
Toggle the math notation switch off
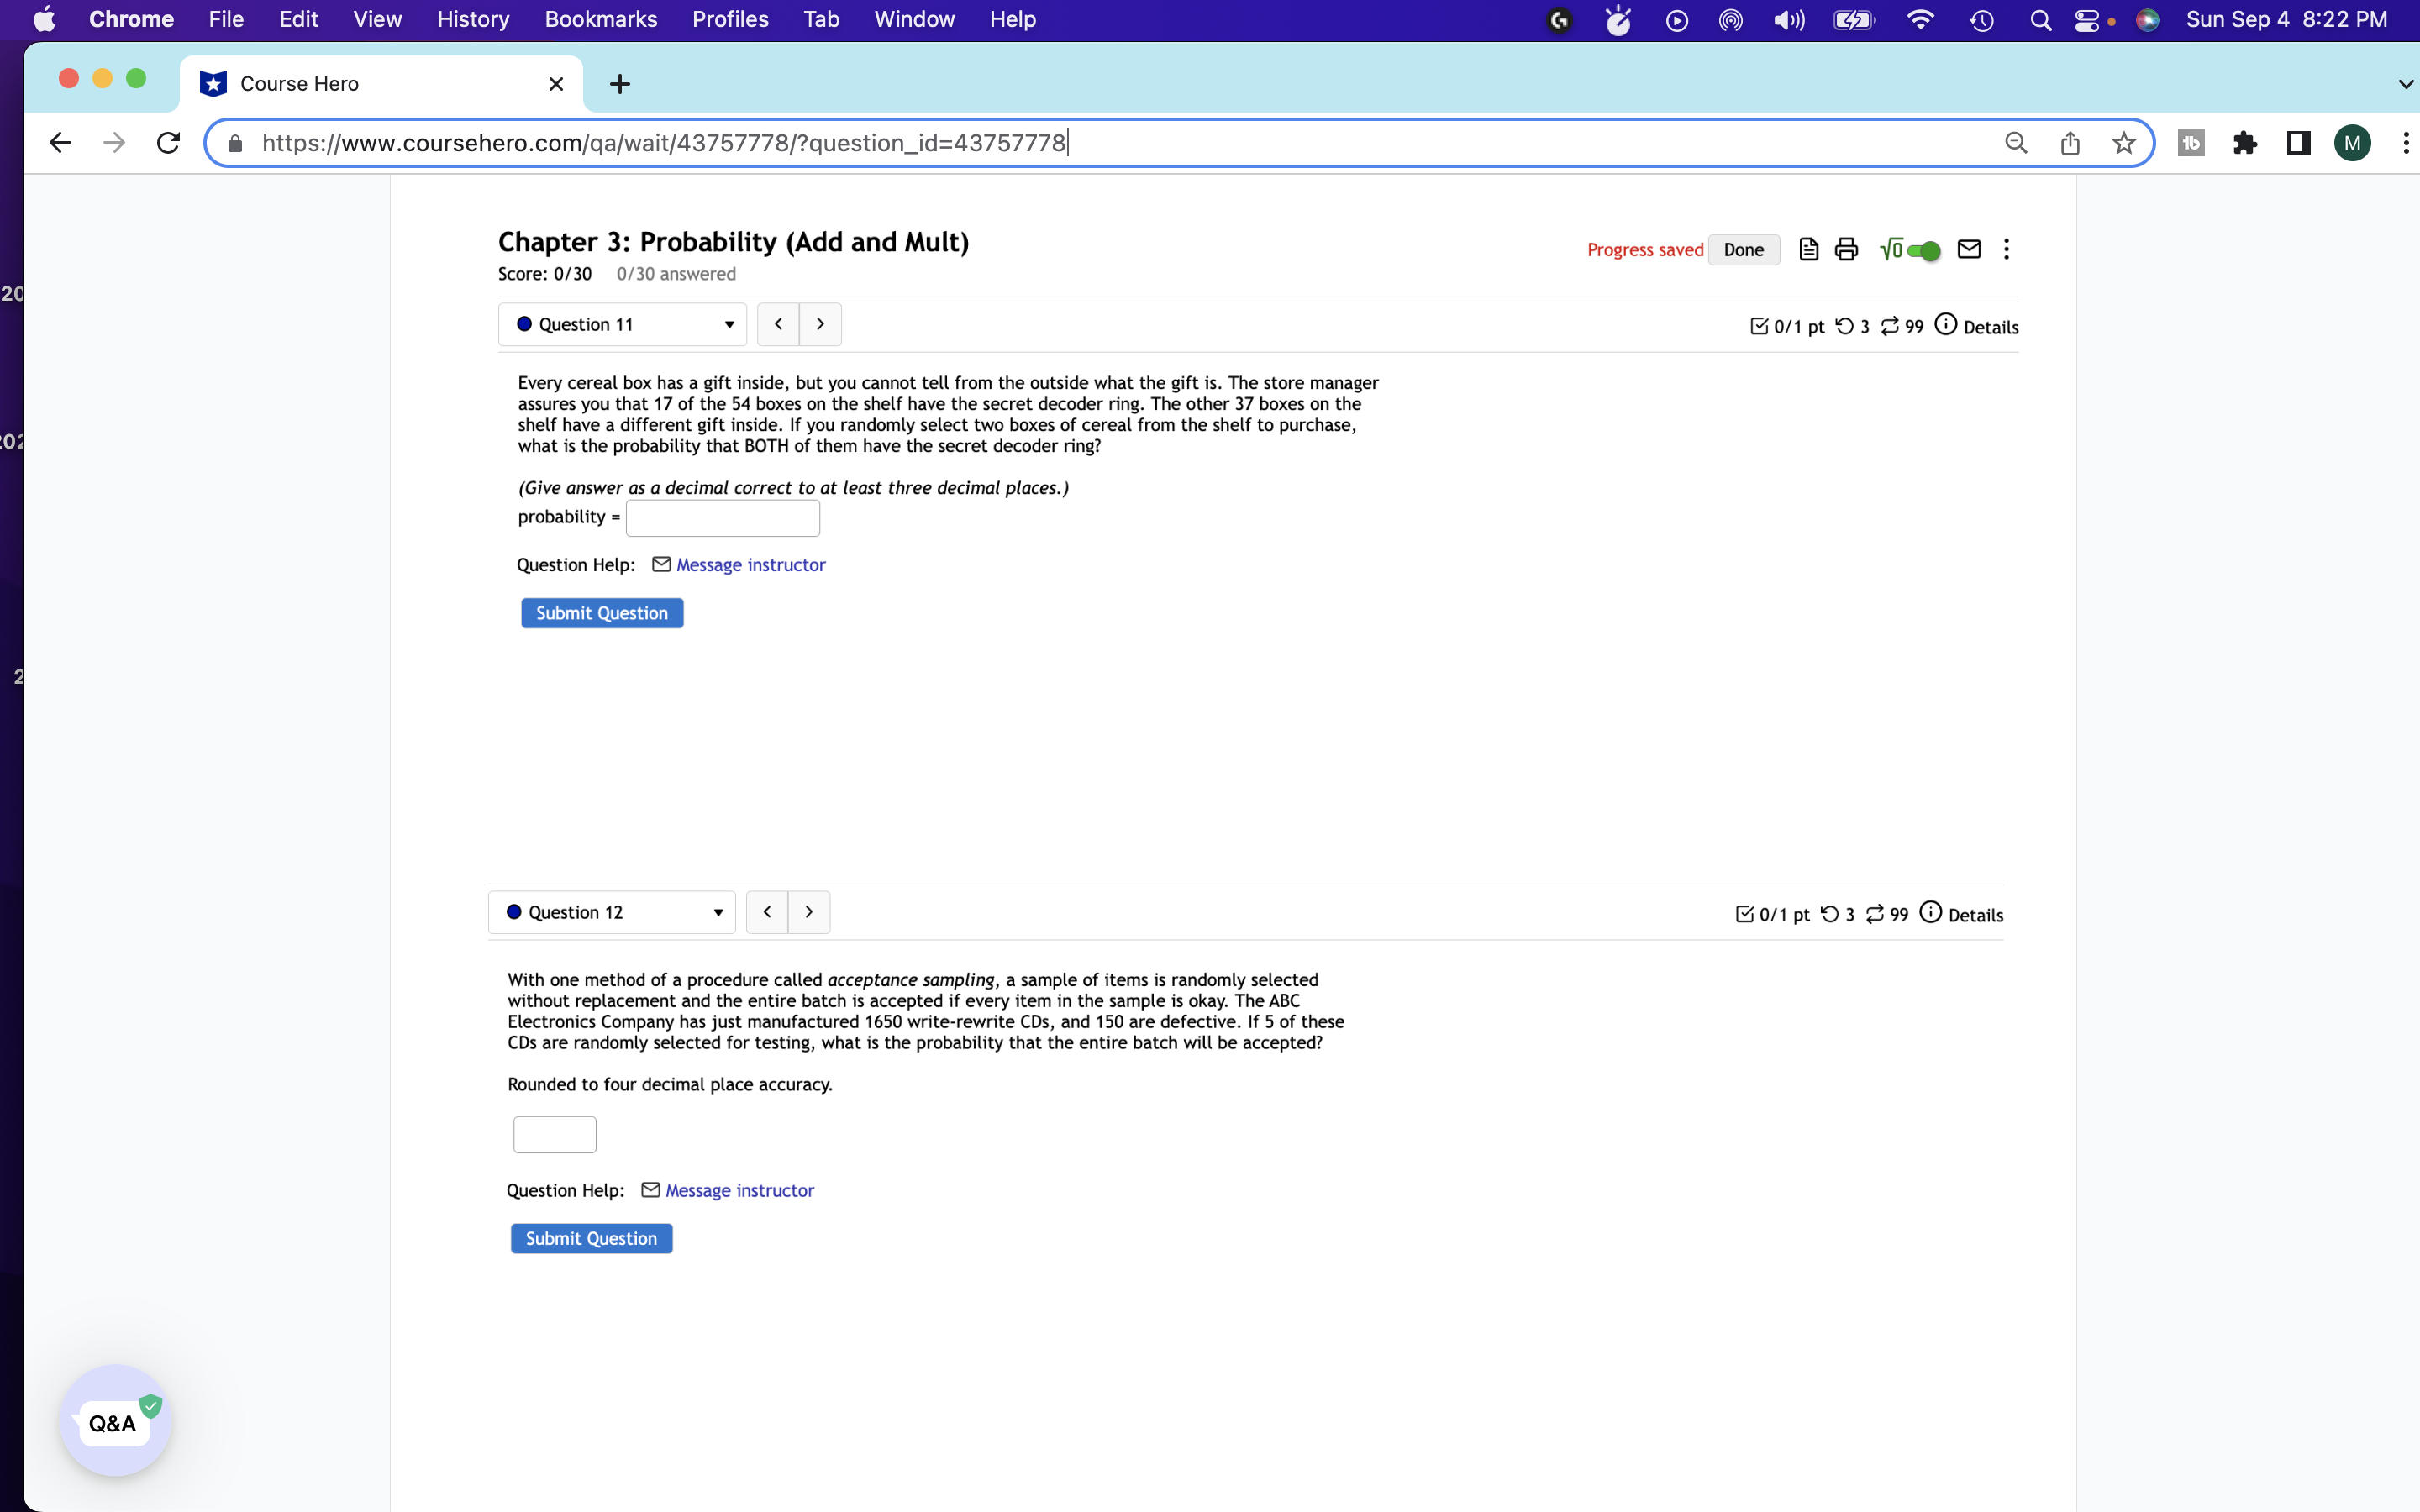pos(1925,250)
